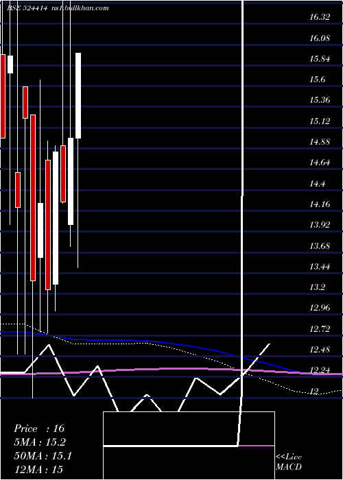The width and height of the screenshot is (343, 480).
Task: Click the 16.08 price axis label
Action: click(x=320, y=38)
